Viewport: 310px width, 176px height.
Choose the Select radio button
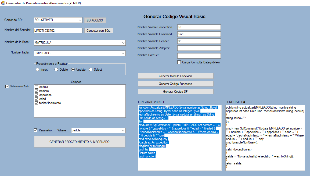point(91,70)
